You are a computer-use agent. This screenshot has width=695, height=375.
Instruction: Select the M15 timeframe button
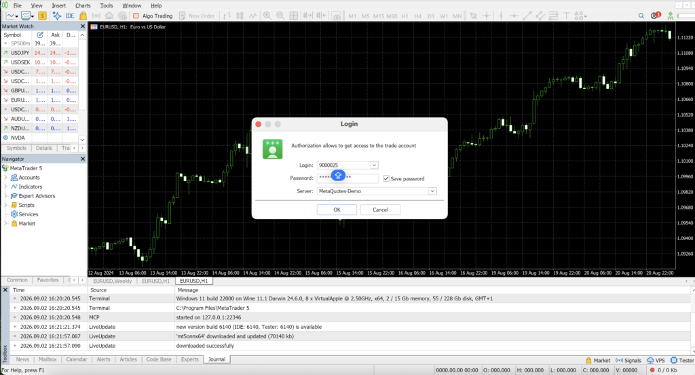point(379,16)
